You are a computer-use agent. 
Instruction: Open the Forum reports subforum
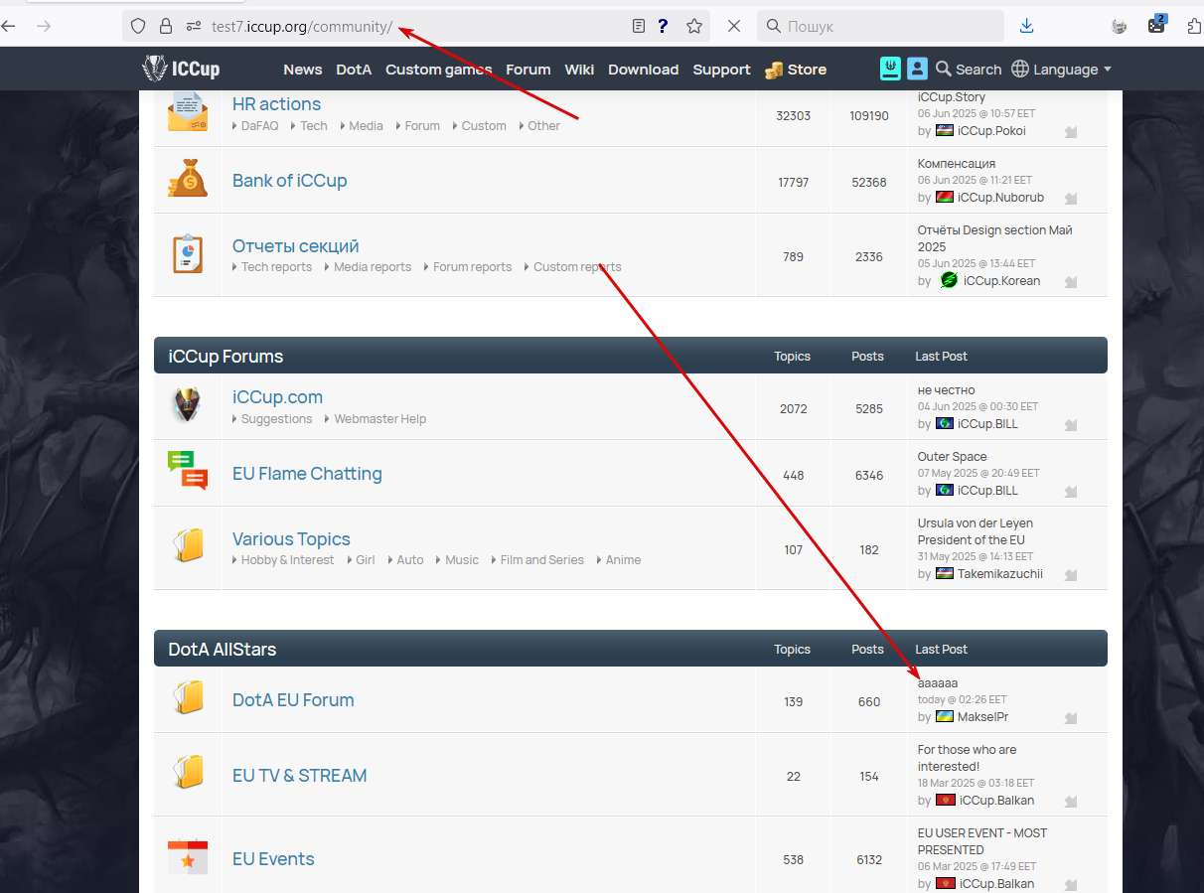pyautogui.click(x=473, y=267)
